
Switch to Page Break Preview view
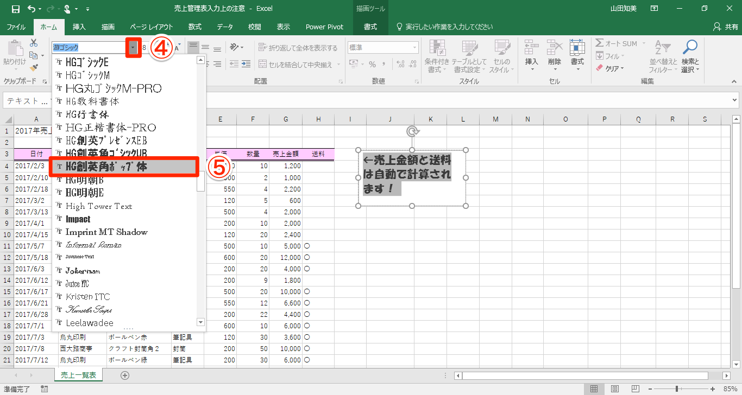(x=635, y=389)
